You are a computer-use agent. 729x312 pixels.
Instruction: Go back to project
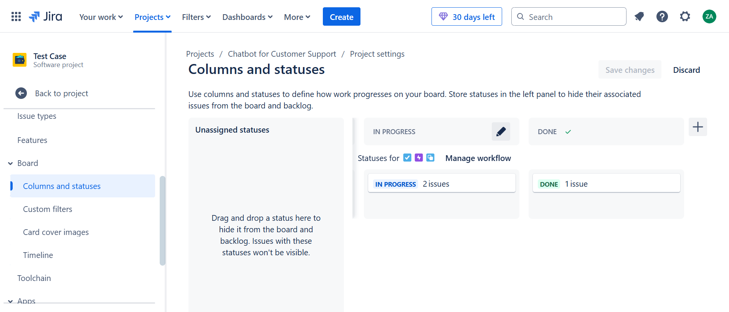[61, 93]
